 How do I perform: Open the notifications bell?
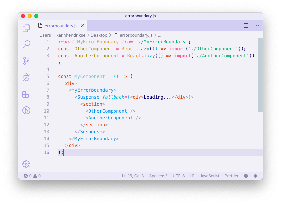[x=255, y=176]
